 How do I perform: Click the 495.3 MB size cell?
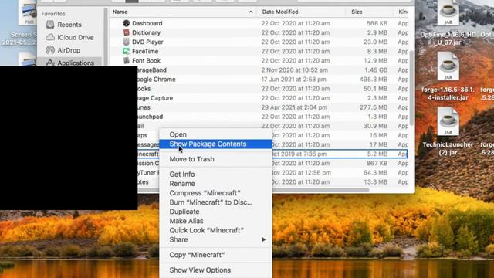click(374, 80)
